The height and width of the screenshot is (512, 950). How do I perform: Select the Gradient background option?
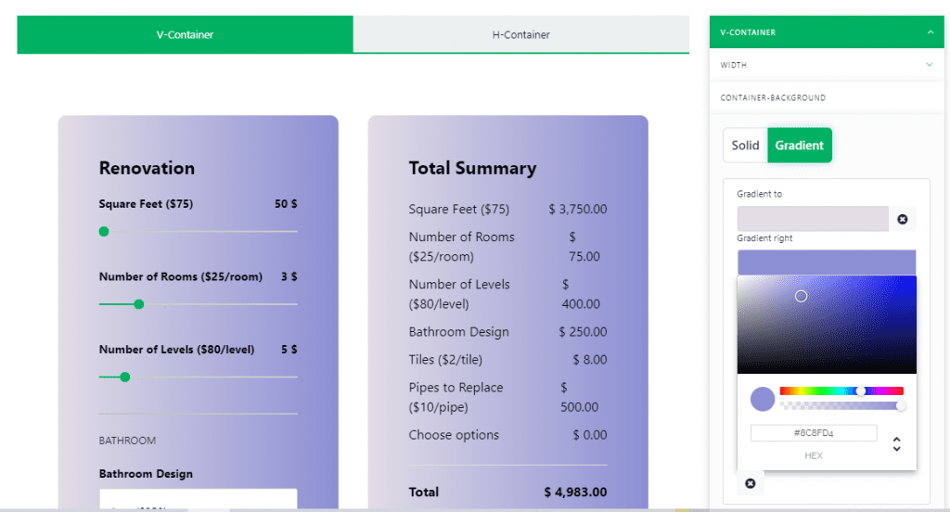click(x=799, y=146)
